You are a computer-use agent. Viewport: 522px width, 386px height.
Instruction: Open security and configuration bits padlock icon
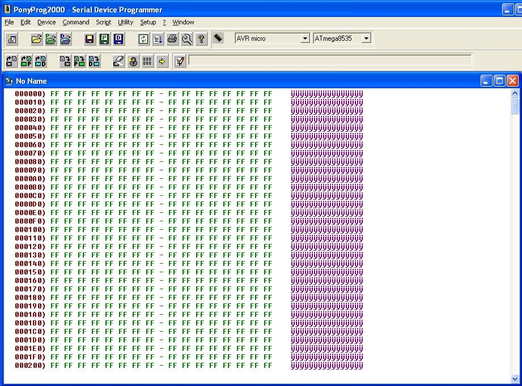pos(133,61)
